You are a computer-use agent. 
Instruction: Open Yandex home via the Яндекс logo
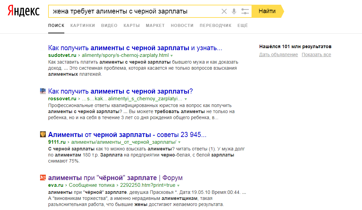[x=24, y=11]
